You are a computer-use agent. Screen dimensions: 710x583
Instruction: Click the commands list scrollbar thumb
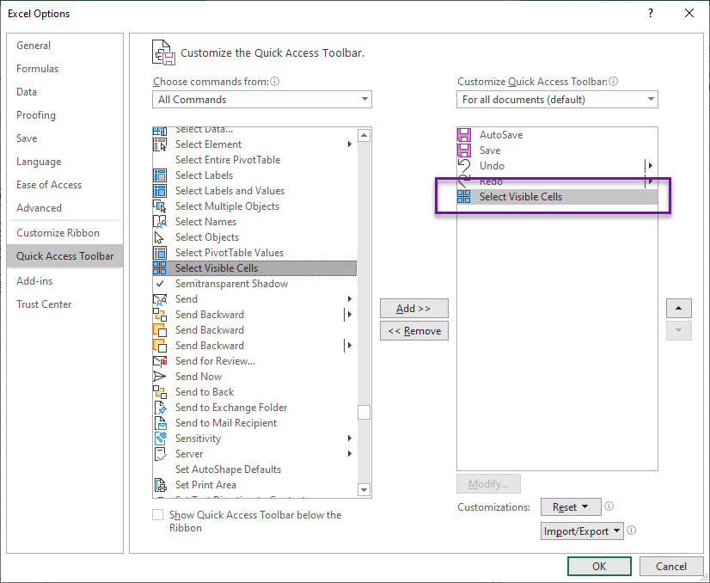364,412
